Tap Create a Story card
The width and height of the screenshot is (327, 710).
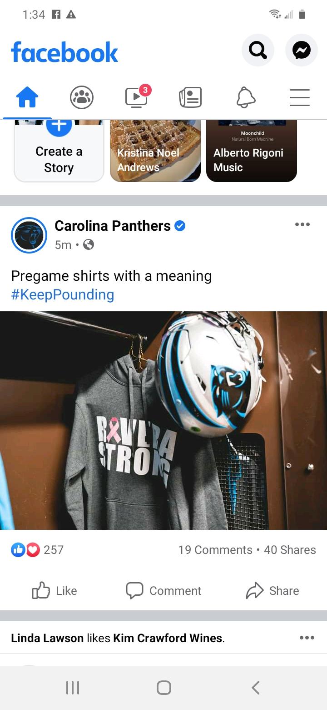(59, 151)
